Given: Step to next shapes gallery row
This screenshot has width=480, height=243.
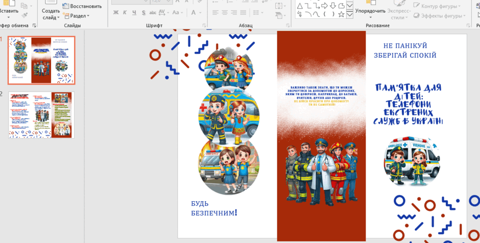Looking at the screenshot, I should pos(350,6).
